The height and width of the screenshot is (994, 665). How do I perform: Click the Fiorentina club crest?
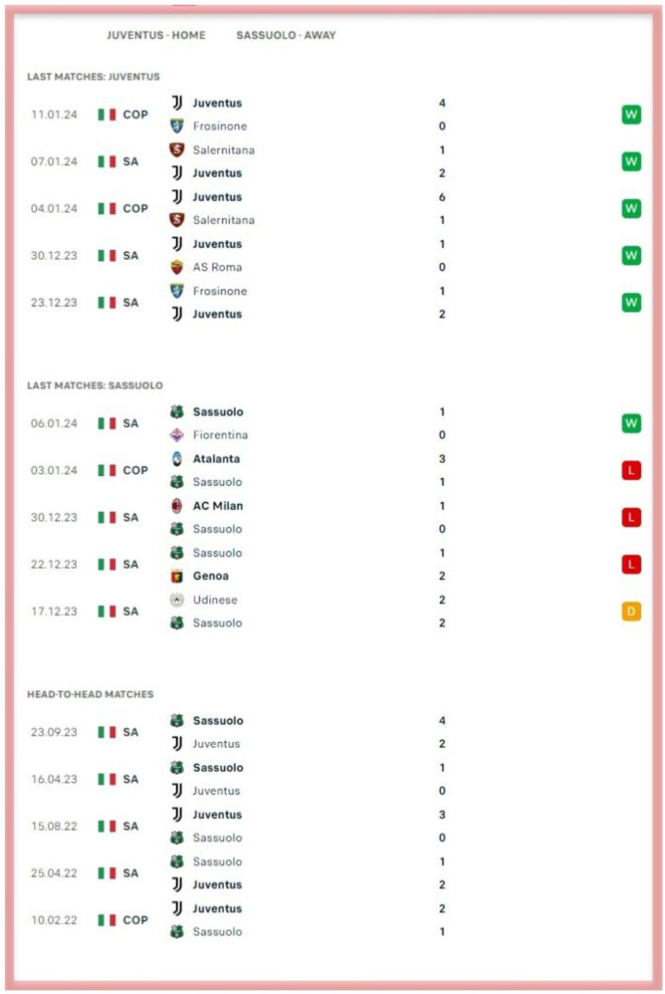pos(177,435)
